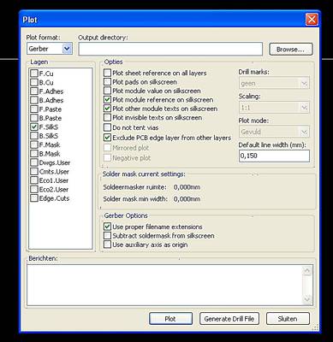This screenshot has height=342, width=333.
Task: Enable the Cmts.User layer checkbox
Action: [x=34, y=172]
